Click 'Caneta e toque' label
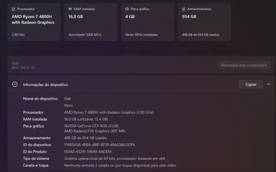The image size is (276, 172). (36, 165)
